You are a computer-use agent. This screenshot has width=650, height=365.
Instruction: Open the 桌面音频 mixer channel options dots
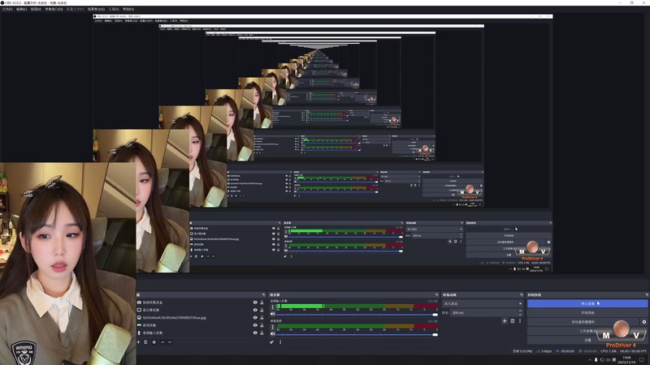272,328
